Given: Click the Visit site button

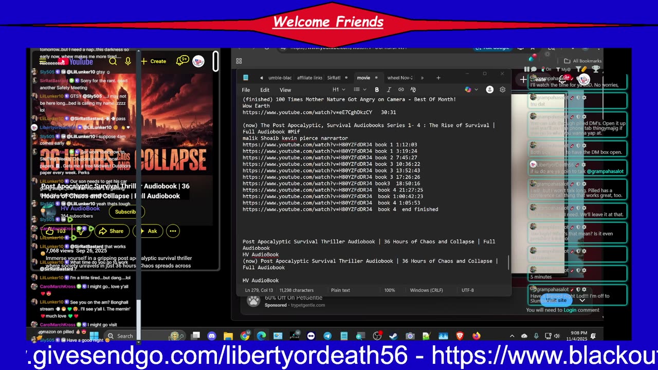Looking at the screenshot, I should (556, 300).
